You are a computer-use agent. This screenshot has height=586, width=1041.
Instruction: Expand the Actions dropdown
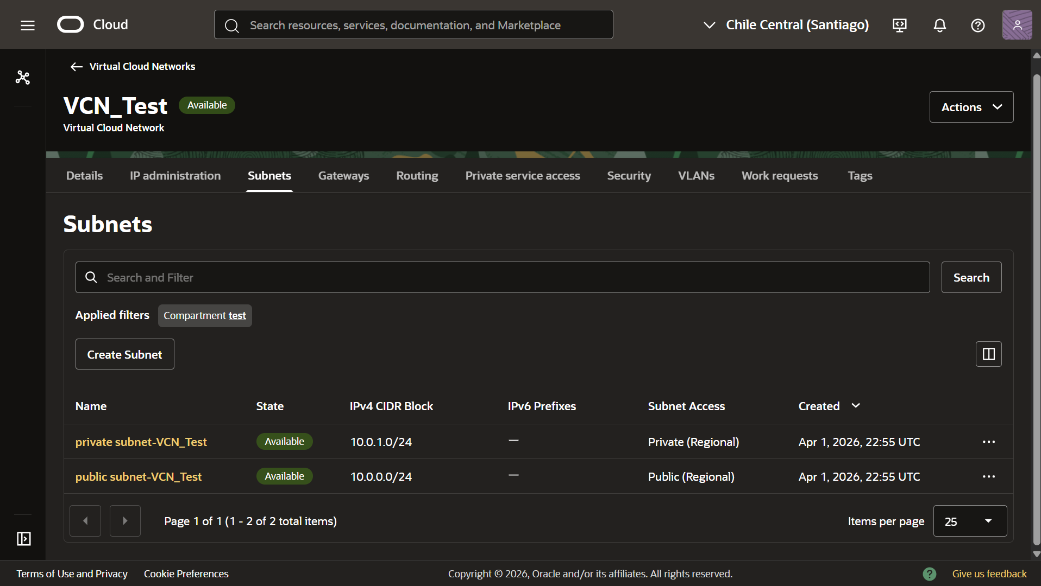[971, 107]
